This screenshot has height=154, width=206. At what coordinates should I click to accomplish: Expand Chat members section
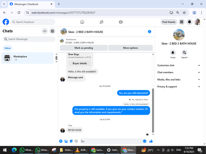pyautogui.click(x=179, y=72)
